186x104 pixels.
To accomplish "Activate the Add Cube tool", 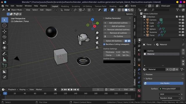I will click(5, 65).
